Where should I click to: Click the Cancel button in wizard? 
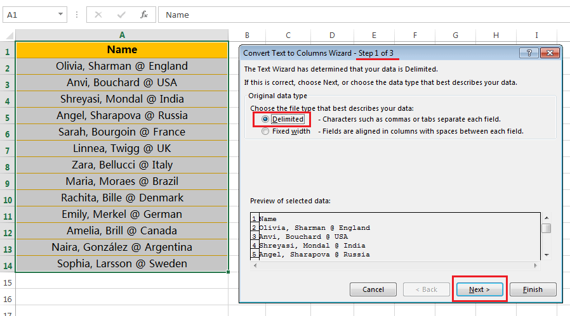click(x=373, y=289)
